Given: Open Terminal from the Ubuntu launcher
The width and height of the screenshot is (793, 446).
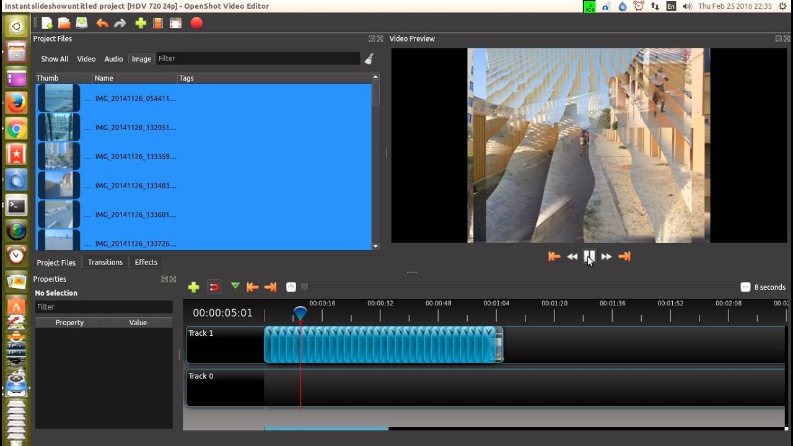Looking at the screenshot, I should point(17,206).
